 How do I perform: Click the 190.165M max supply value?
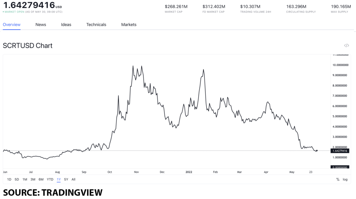(x=341, y=7)
